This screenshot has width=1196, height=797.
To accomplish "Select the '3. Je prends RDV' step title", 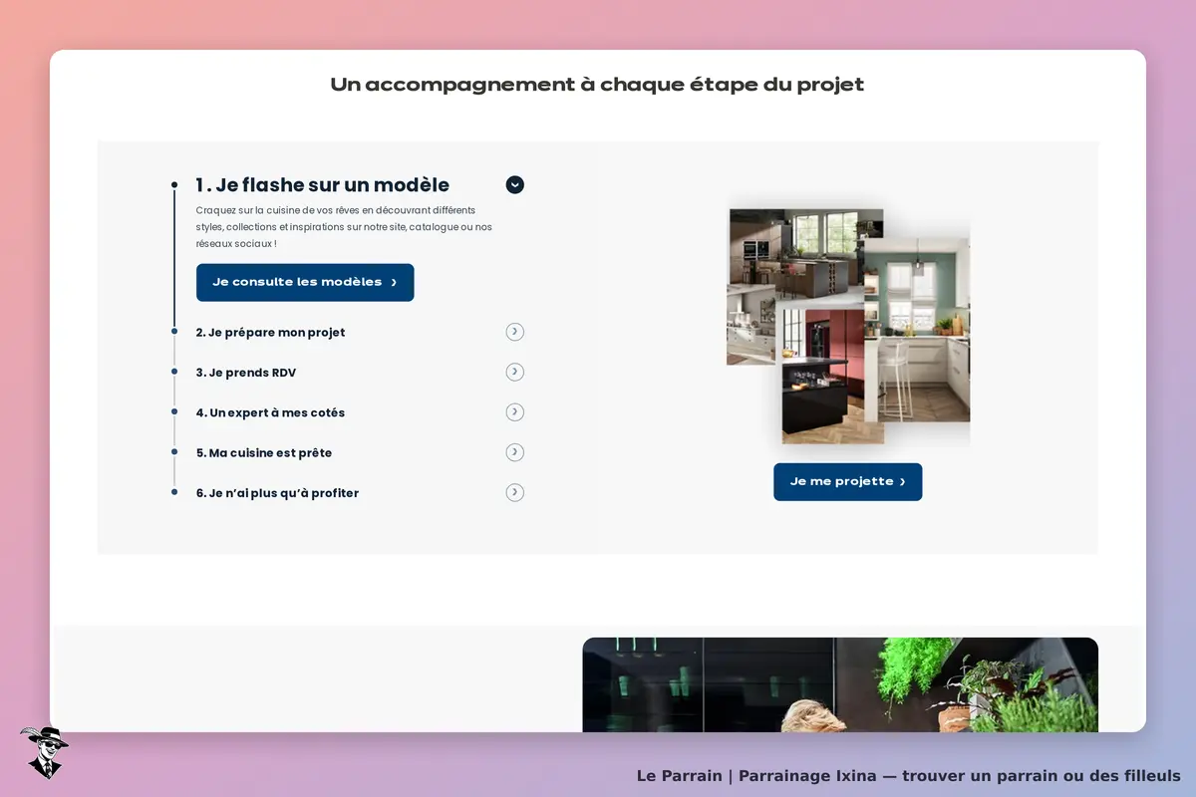I will tap(246, 373).
